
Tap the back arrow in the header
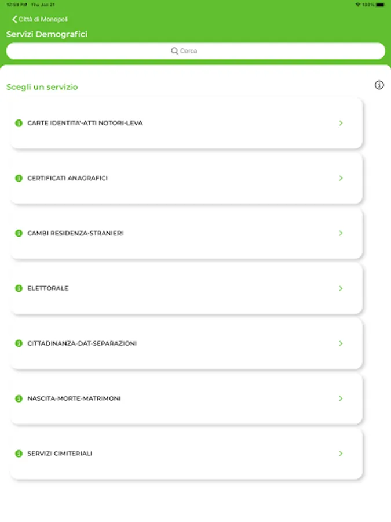tap(14, 19)
